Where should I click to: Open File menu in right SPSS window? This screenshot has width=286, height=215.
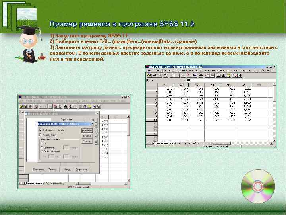click(149, 70)
